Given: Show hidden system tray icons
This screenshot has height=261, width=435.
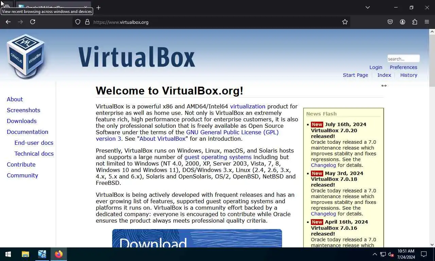Looking at the screenshot, I should [x=375, y=254].
